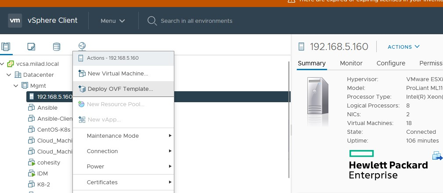This screenshot has width=443, height=193.
Task: Switch to the Permissions tab
Action: 431,63
